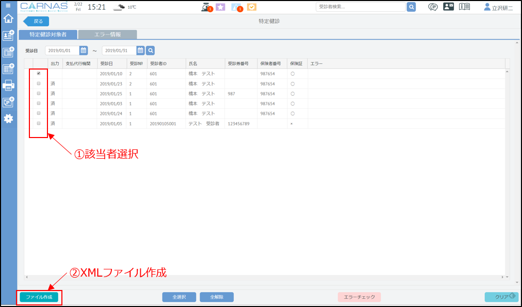Go to the Home icon in sidebar
This screenshot has height=307, width=522.
[8, 19]
